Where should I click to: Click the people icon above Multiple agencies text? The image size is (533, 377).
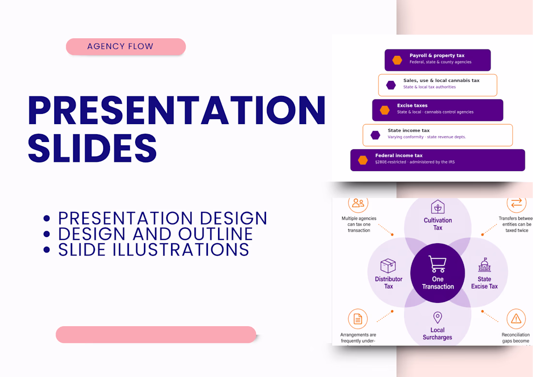click(x=358, y=204)
